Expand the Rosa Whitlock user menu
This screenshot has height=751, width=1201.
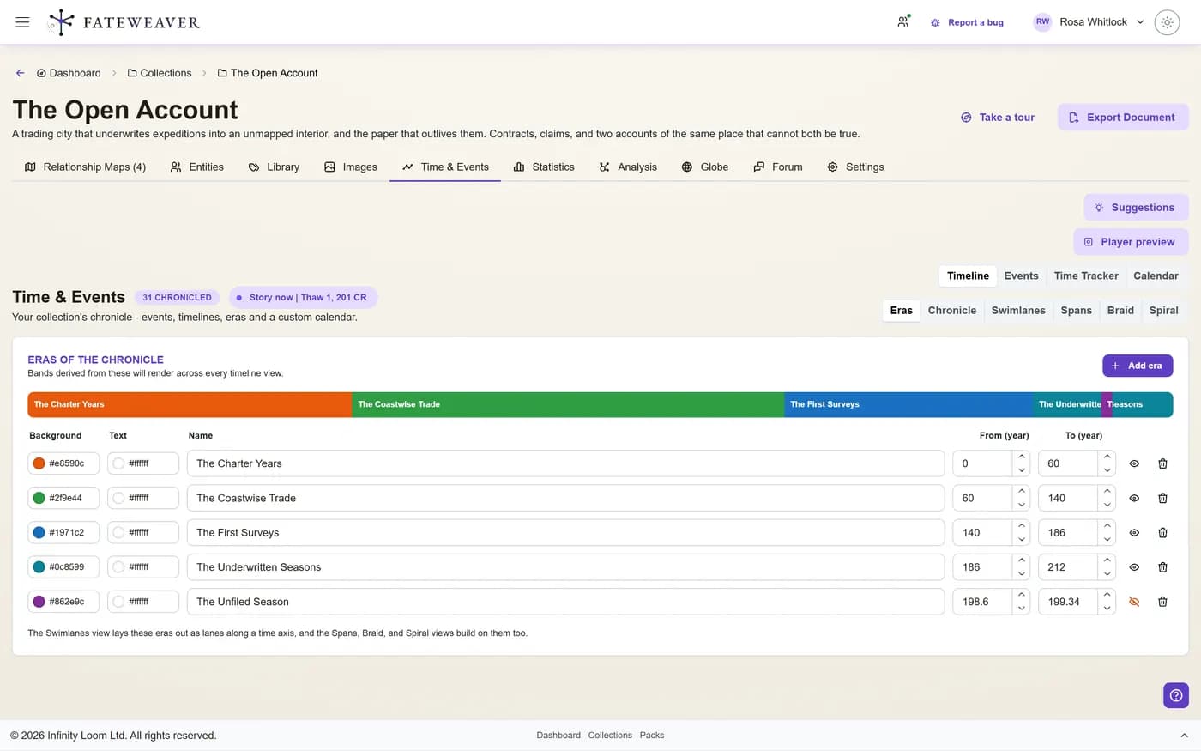(x=1089, y=22)
